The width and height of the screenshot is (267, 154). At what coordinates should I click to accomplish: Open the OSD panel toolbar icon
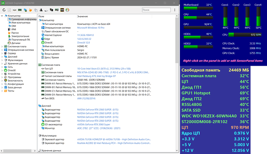click(x=62, y=10)
